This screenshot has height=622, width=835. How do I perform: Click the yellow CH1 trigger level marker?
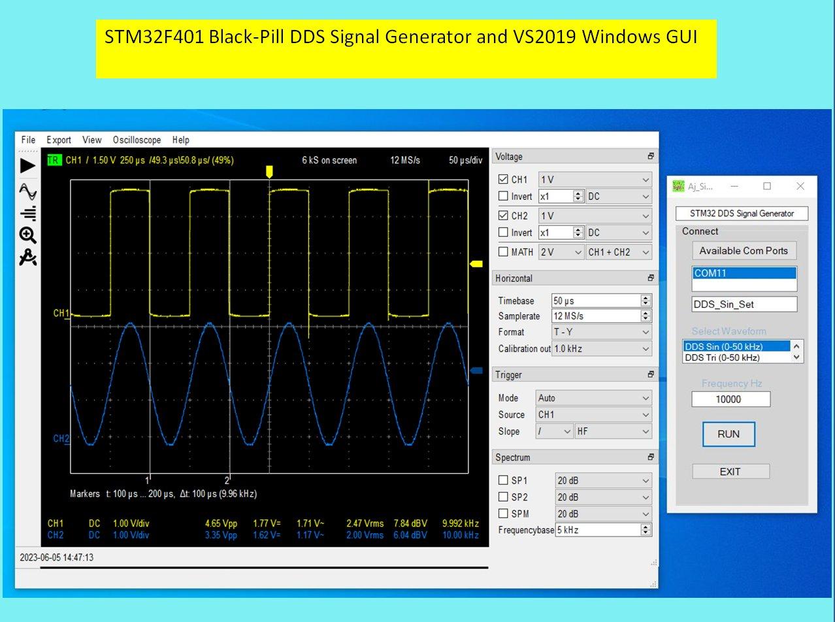coord(476,264)
